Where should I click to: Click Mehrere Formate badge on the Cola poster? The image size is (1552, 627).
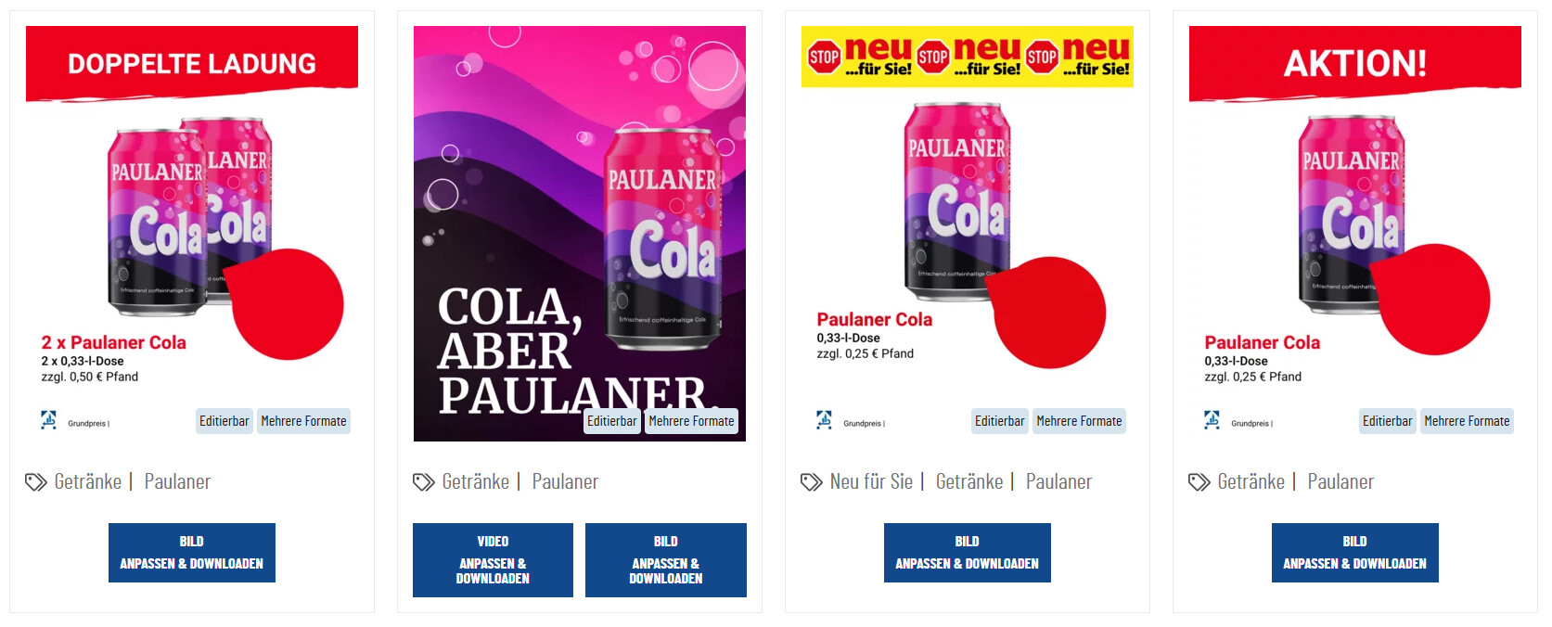click(x=691, y=421)
